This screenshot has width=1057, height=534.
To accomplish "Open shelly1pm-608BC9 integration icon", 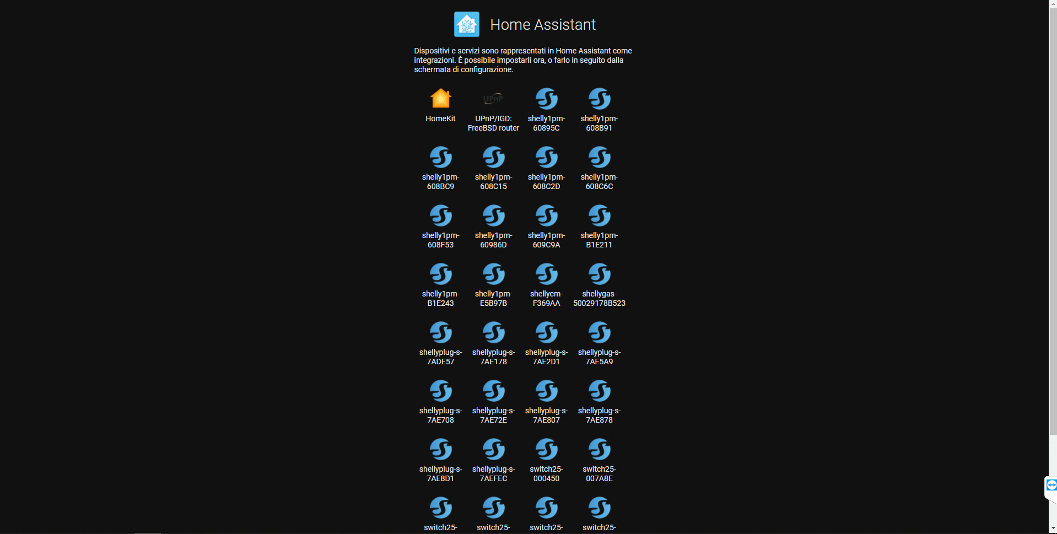I will (440, 157).
